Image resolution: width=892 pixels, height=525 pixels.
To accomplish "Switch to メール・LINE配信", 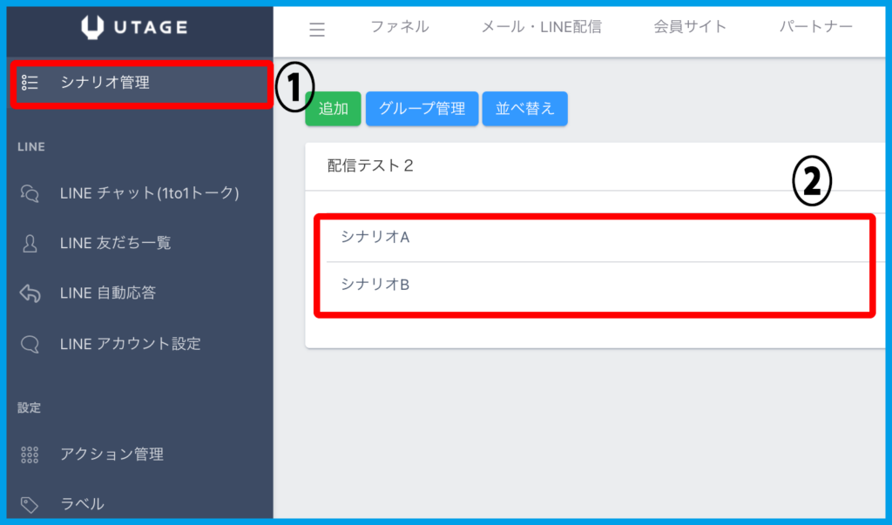I will [x=542, y=26].
